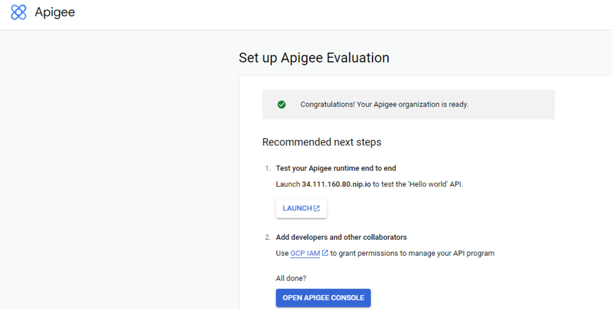Image resolution: width=612 pixels, height=309 pixels.
Task: Click the 'All done?' text
Action: [x=291, y=278]
